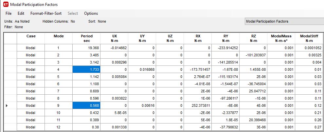The width and height of the screenshot is (324, 132).
Task: Select period cell 0.389
Action: point(86,120)
